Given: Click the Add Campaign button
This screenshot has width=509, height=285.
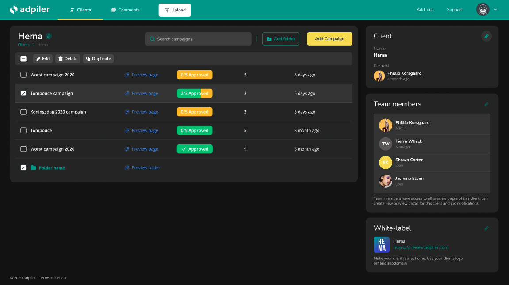Looking at the screenshot, I should point(329,39).
